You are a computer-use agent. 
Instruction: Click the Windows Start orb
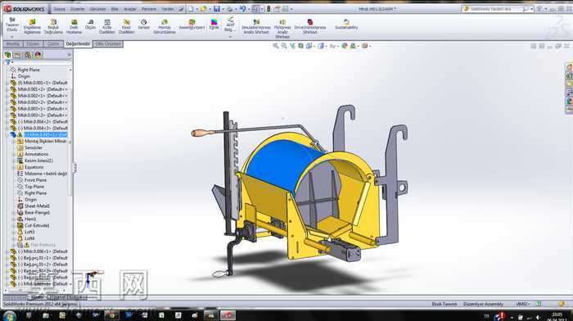(x=10, y=315)
